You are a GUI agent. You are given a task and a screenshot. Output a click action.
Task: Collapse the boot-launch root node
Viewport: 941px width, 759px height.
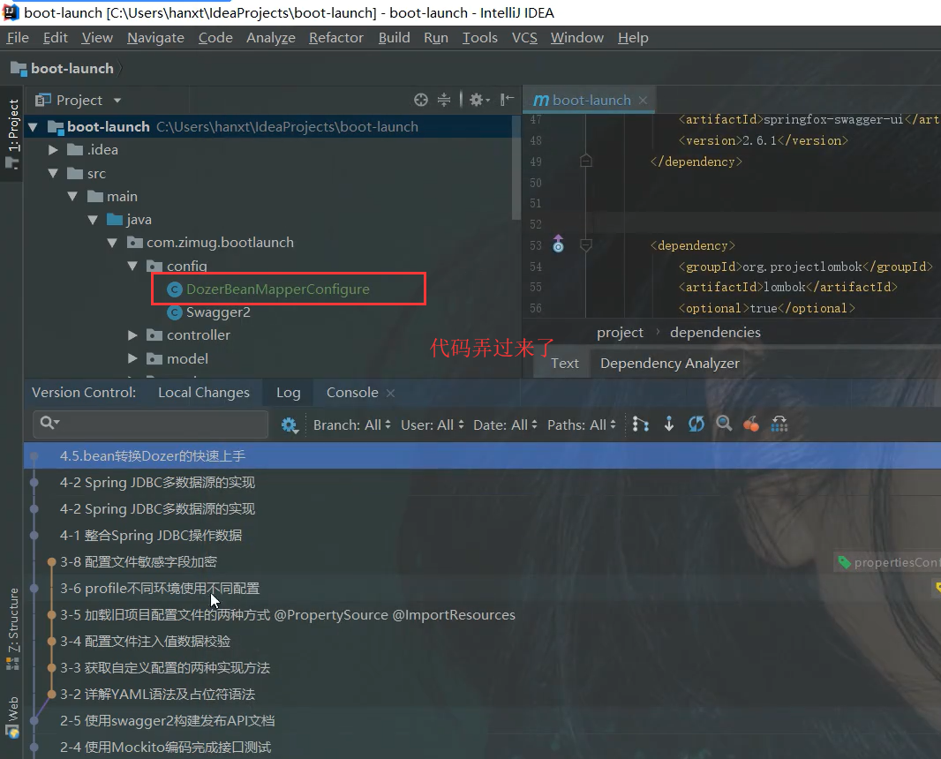(34, 126)
